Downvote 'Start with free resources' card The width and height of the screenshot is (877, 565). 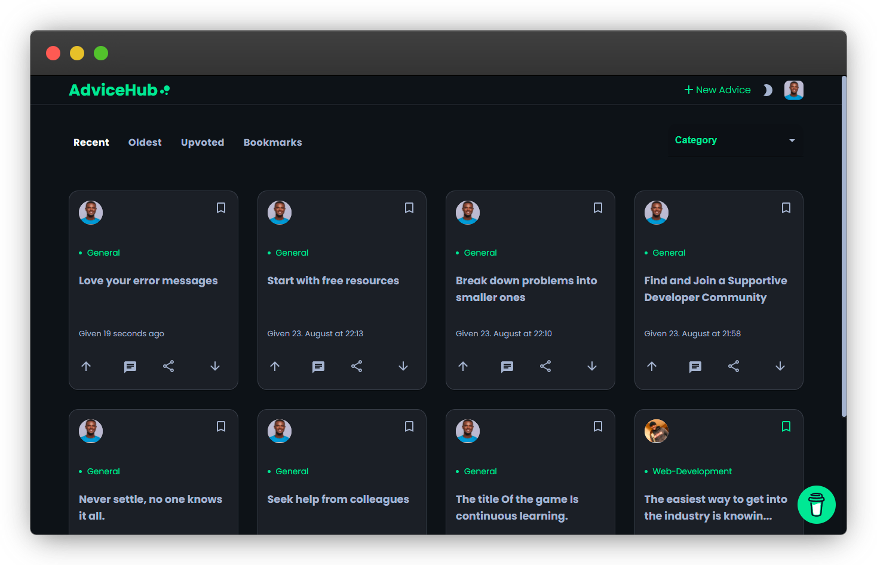[x=403, y=366]
